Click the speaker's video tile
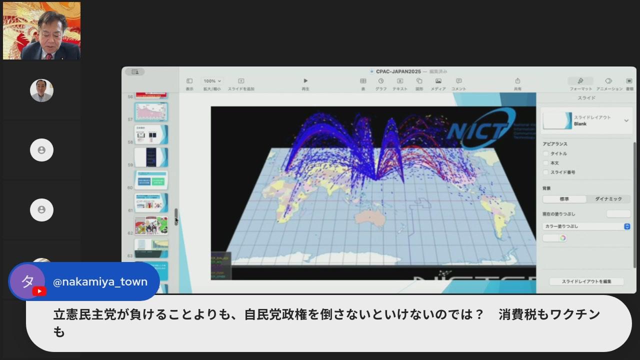Image resolution: width=640 pixels, height=360 pixels. [x=41, y=31]
